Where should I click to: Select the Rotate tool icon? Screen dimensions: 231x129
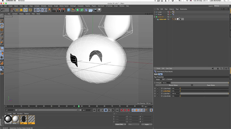coord(26,10)
